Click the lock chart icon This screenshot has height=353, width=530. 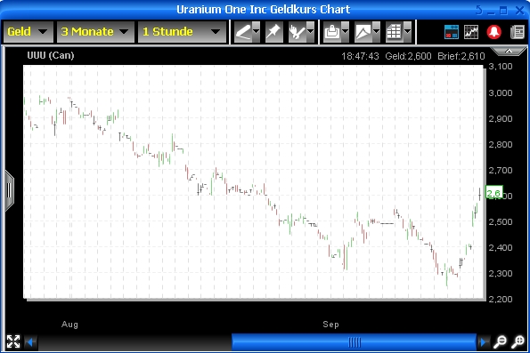click(332, 32)
